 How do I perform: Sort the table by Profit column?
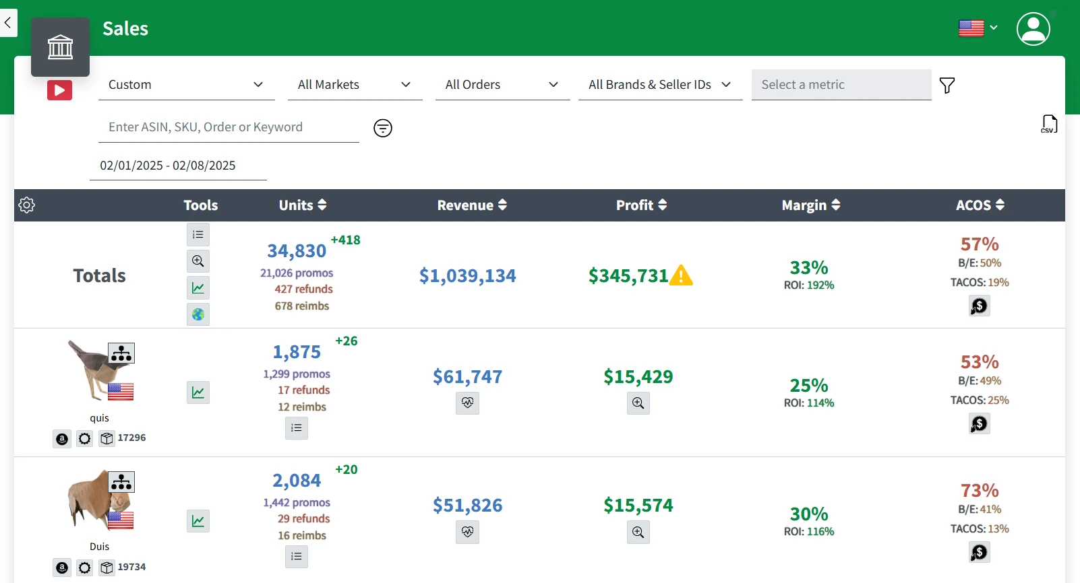(x=642, y=205)
